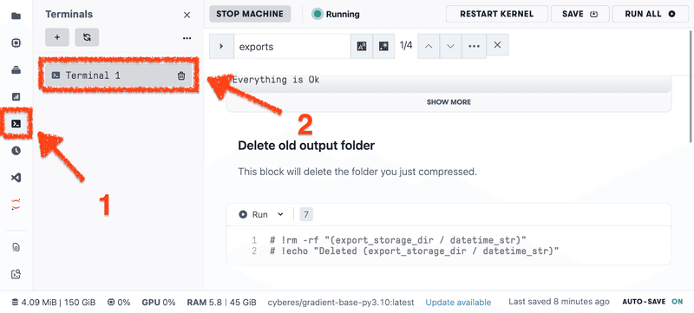Click storage usage 4.09 MiB status entry
Screen dimensions: 694x313
54,303
